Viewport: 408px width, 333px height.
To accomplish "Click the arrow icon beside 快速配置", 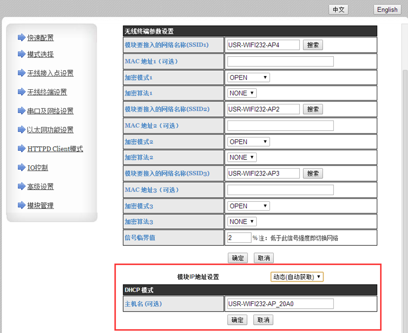I will (21, 38).
